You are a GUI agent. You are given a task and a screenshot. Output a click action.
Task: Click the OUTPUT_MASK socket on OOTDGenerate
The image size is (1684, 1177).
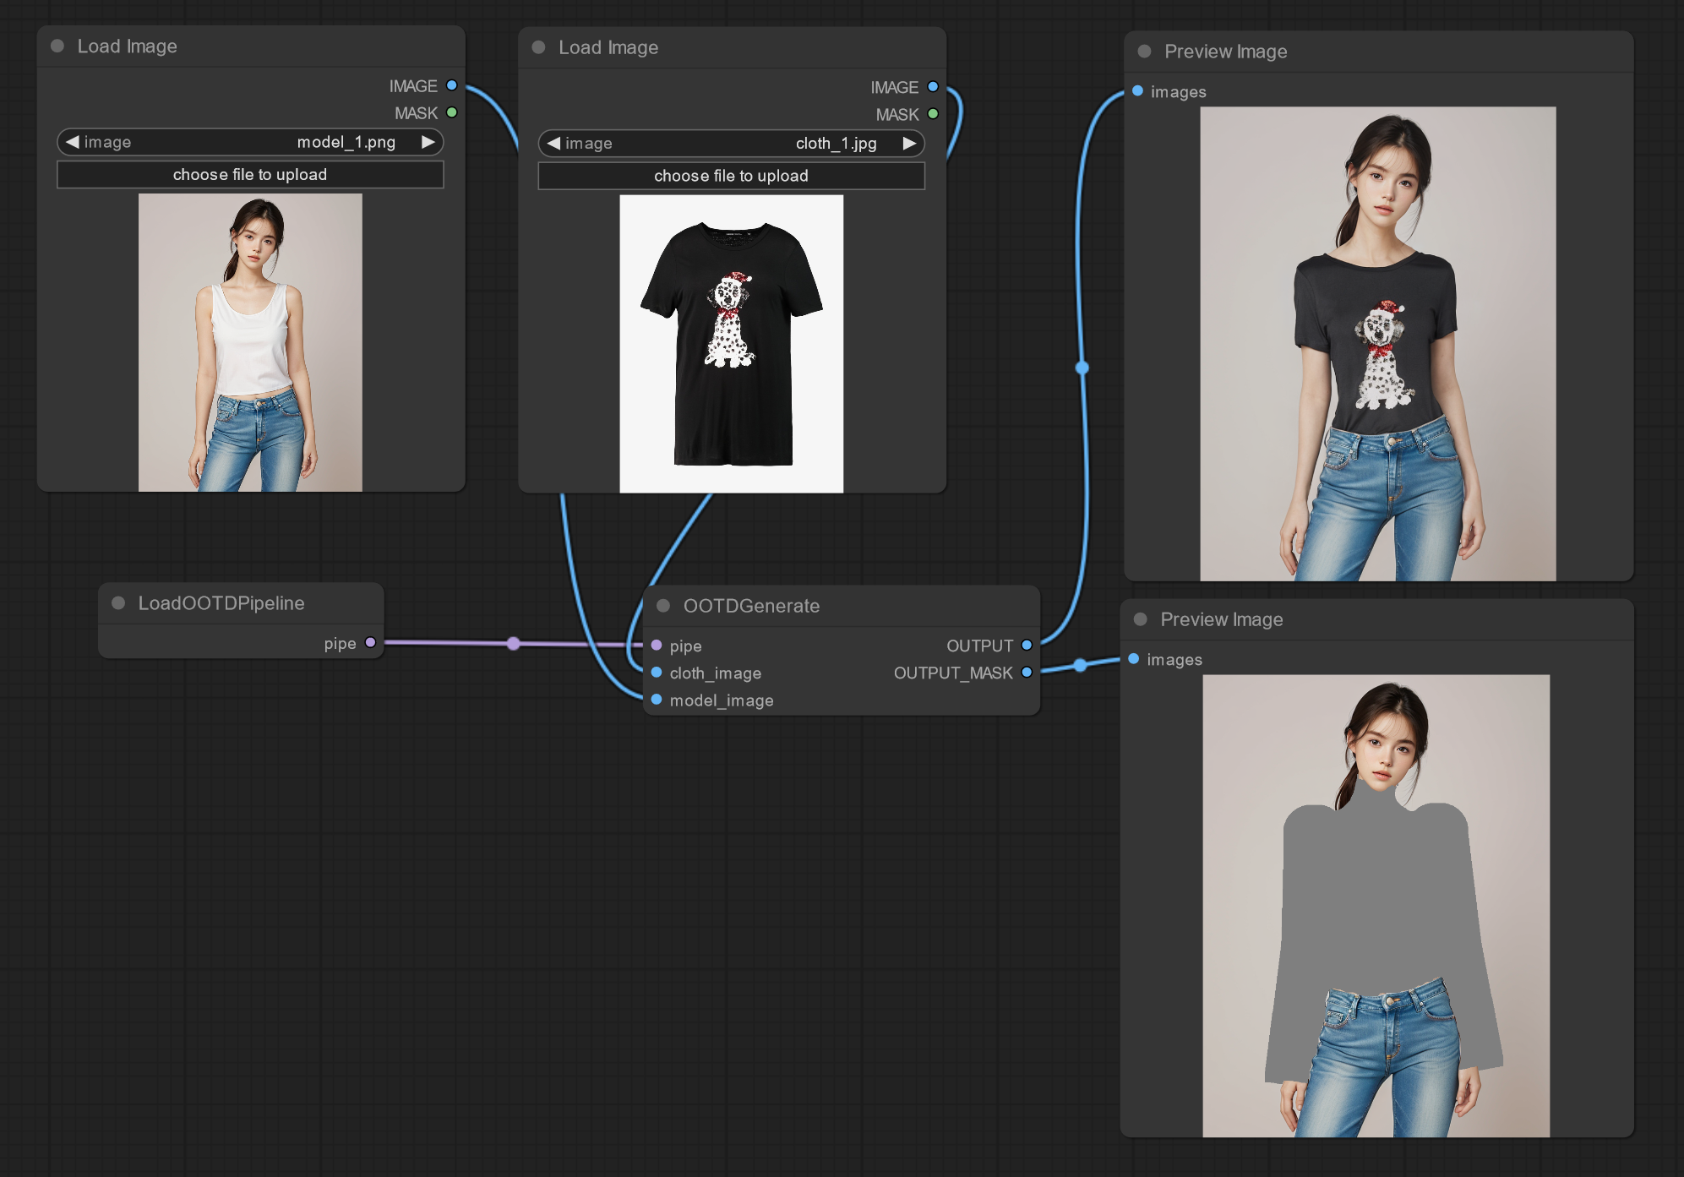pyautogui.click(x=1027, y=673)
